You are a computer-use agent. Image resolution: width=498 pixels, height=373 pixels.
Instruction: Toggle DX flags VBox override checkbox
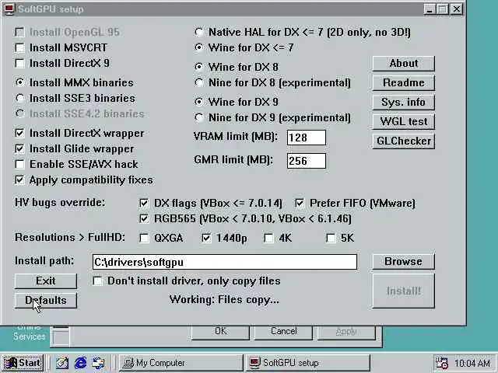[x=144, y=203]
